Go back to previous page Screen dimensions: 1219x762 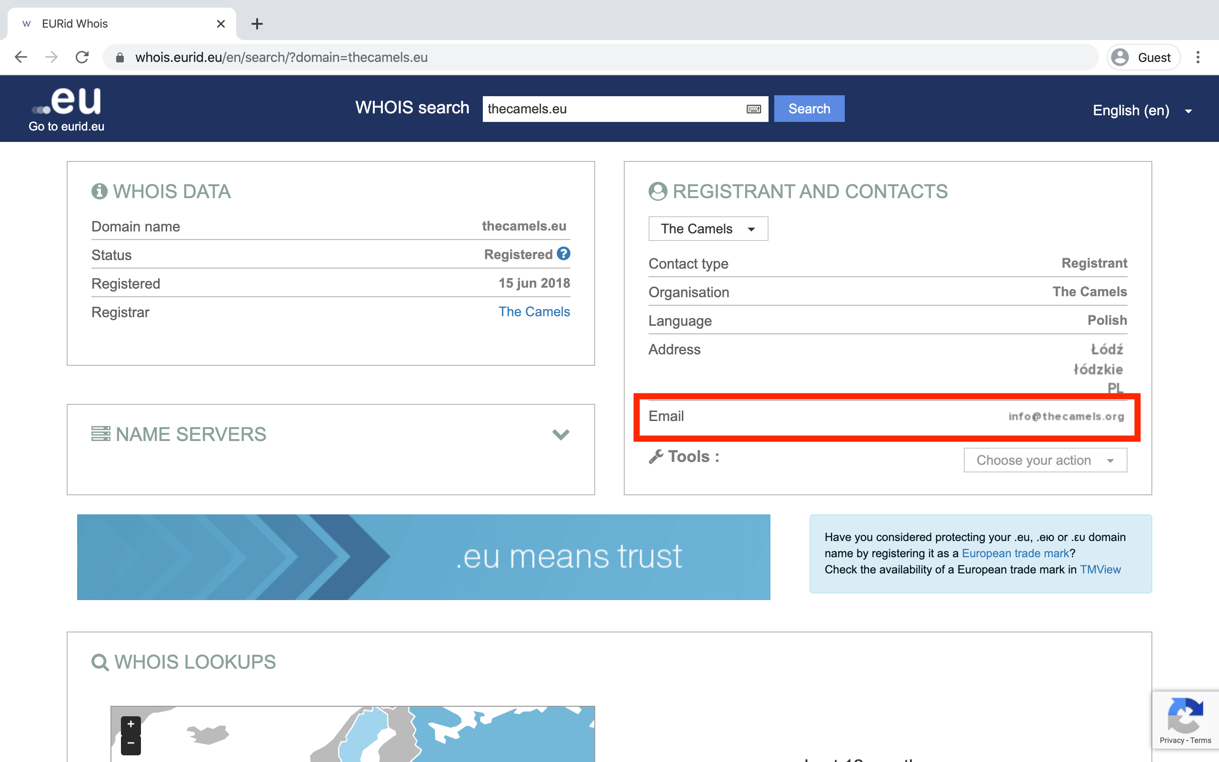[x=20, y=57]
